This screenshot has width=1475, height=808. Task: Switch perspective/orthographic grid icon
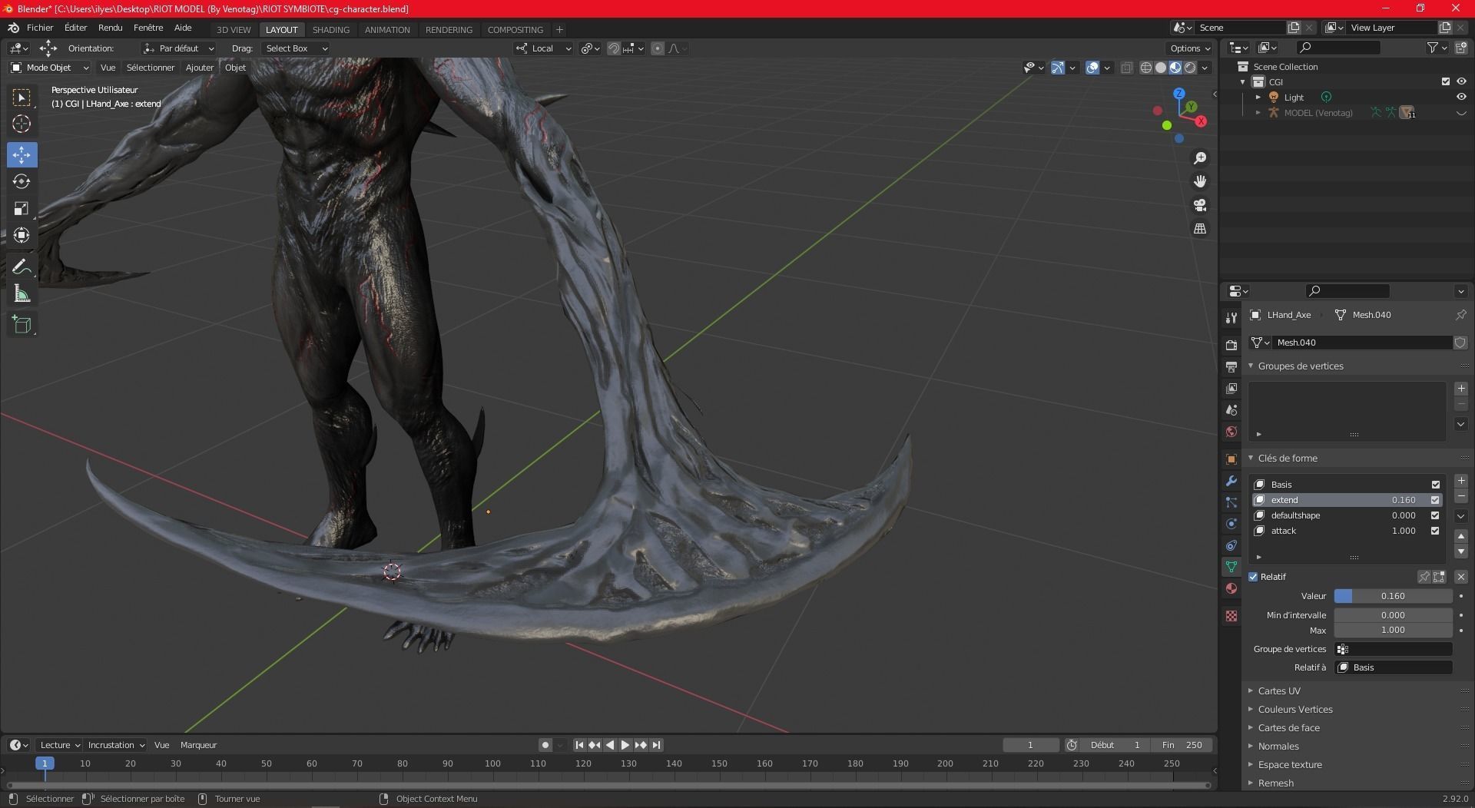coord(1200,229)
